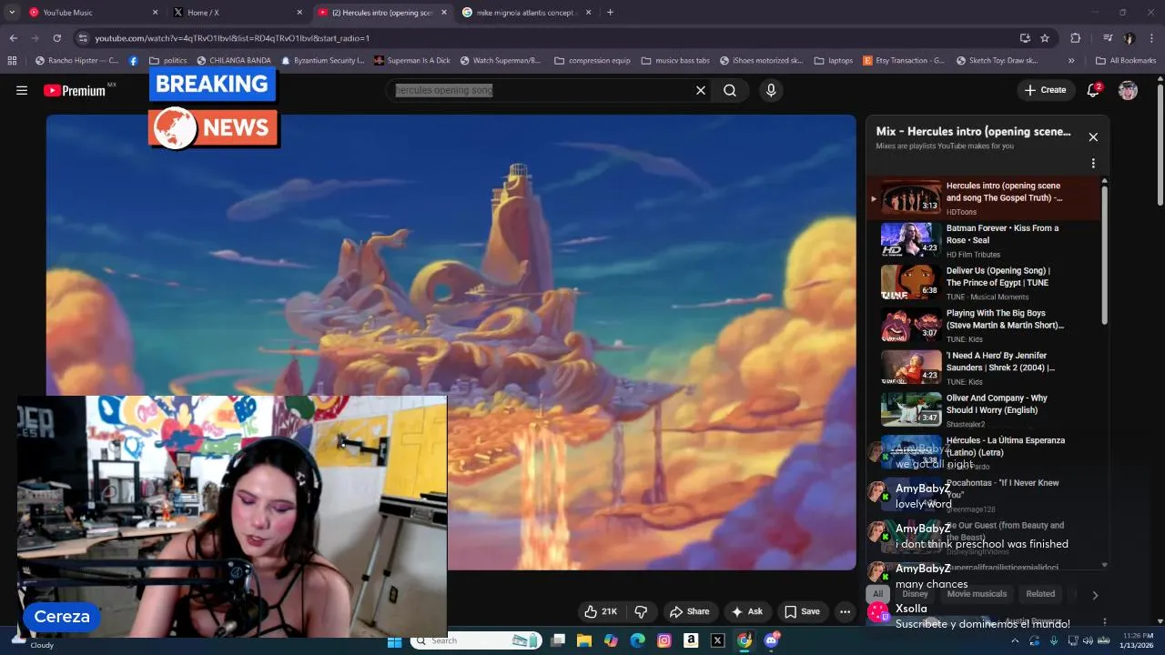Click the Ask button
This screenshot has width=1165, height=655.
(746, 611)
